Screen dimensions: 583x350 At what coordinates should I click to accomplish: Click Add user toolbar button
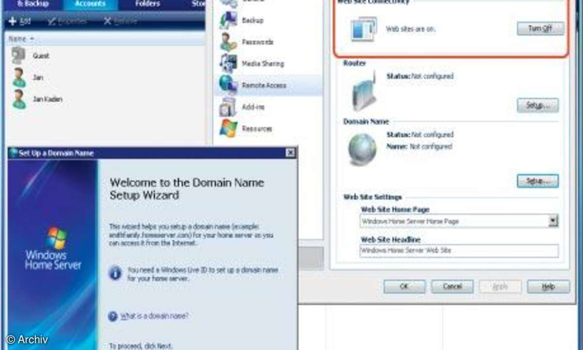click(x=20, y=22)
